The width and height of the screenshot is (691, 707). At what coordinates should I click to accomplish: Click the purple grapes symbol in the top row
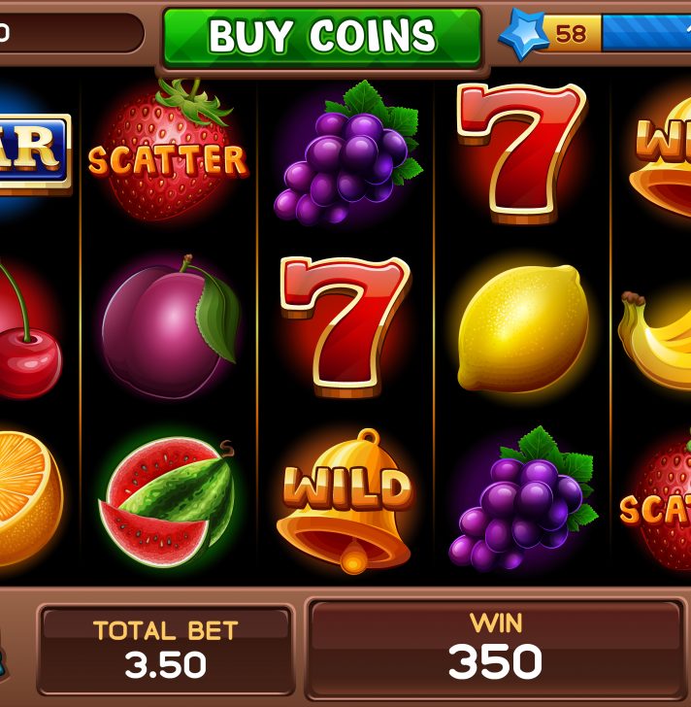click(x=347, y=153)
